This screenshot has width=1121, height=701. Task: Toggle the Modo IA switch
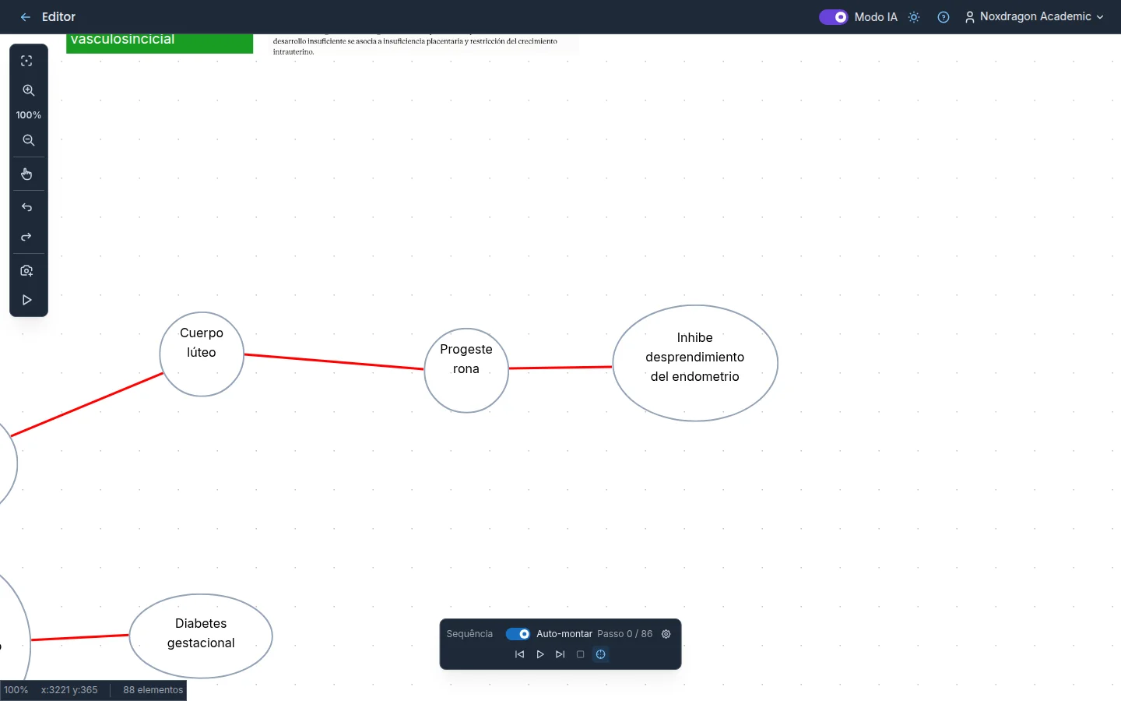click(833, 17)
